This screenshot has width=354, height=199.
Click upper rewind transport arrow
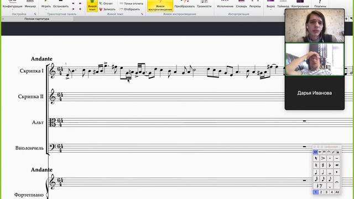(x=73, y=3)
